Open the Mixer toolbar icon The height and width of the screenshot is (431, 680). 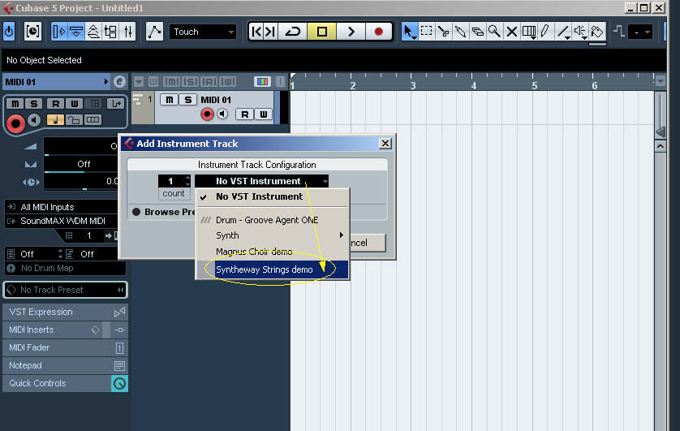pos(128,32)
